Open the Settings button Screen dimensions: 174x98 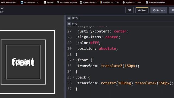click(159, 10)
